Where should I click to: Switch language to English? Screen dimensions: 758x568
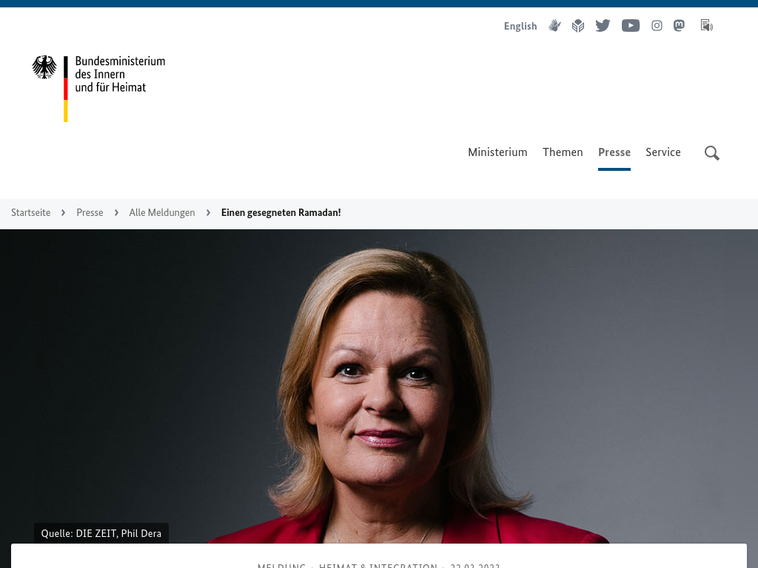coord(520,26)
